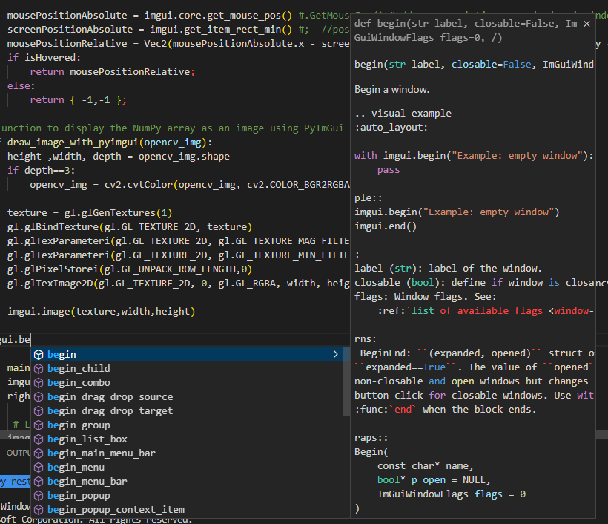This screenshot has height=524, width=608.
Task: Click the method icon beside begin_child
Action: [39, 368]
